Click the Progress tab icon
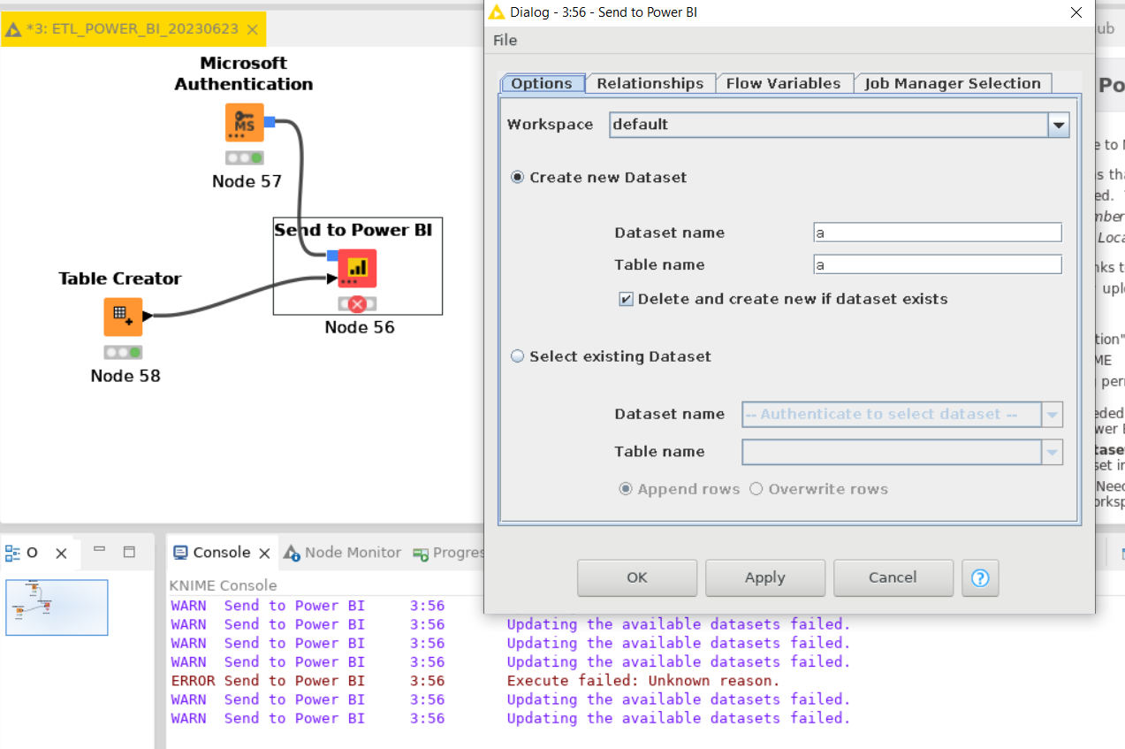 click(421, 554)
